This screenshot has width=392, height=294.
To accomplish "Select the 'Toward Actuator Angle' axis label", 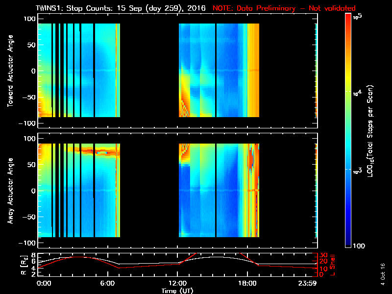I will point(10,71).
